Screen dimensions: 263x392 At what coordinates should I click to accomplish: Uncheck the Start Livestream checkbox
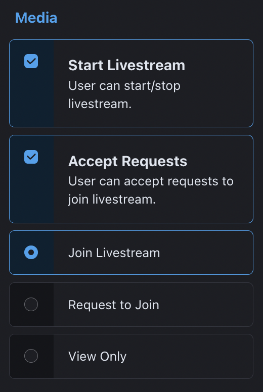coord(31,61)
